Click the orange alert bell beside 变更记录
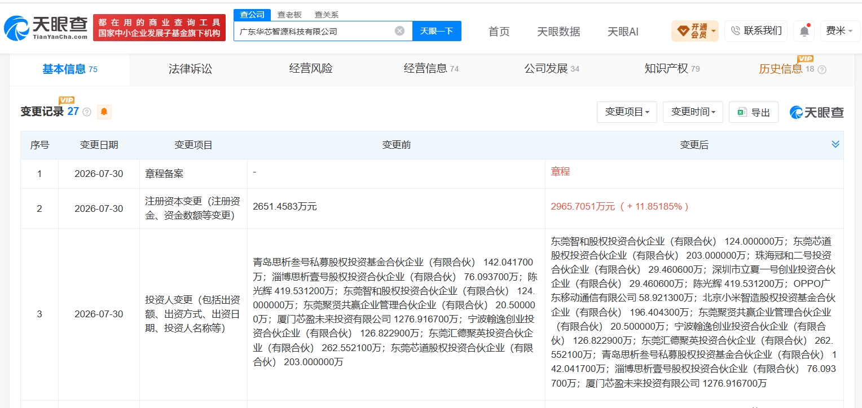This screenshot has height=408, width=862. click(x=104, y=112)
